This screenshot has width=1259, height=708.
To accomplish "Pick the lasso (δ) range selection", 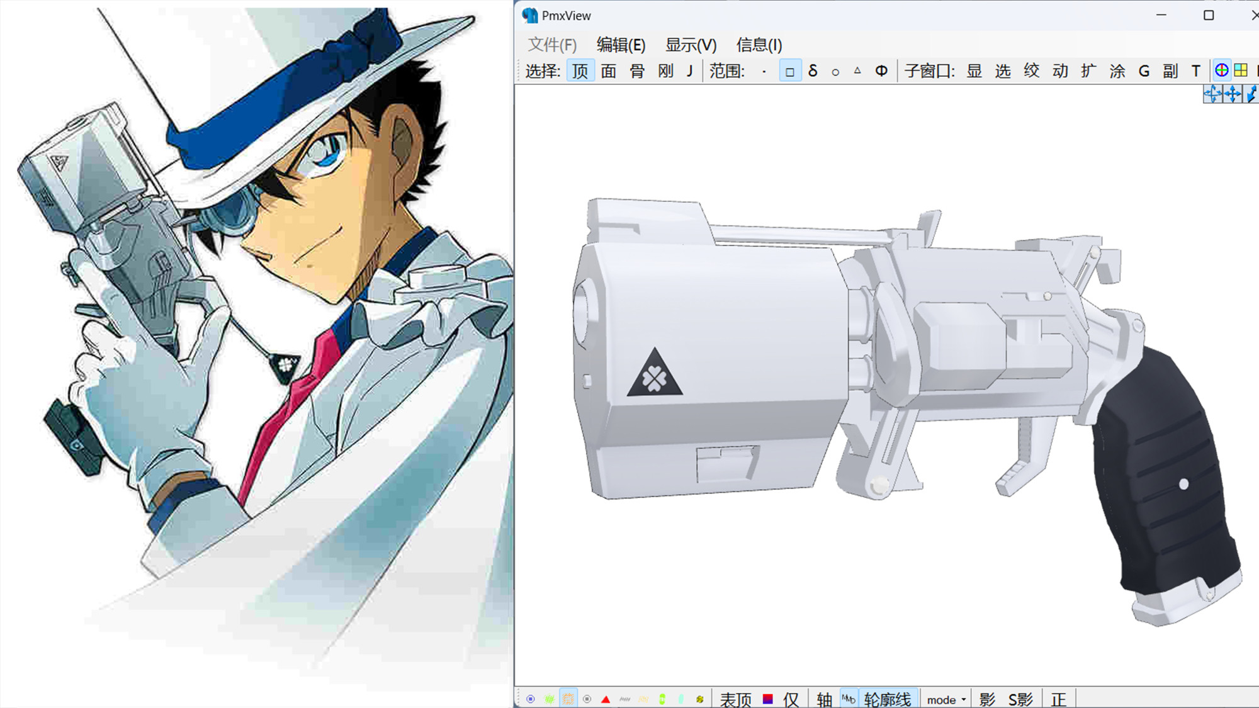I will click(813, 70).
